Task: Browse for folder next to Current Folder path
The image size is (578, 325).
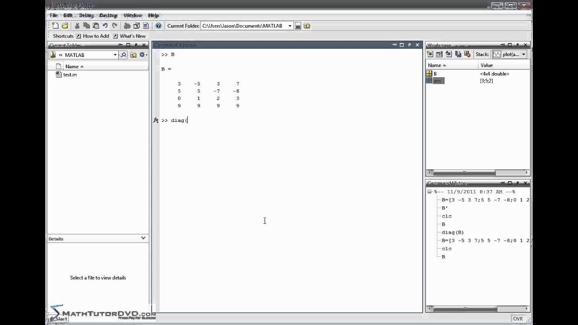Action: tap(298, 26)
